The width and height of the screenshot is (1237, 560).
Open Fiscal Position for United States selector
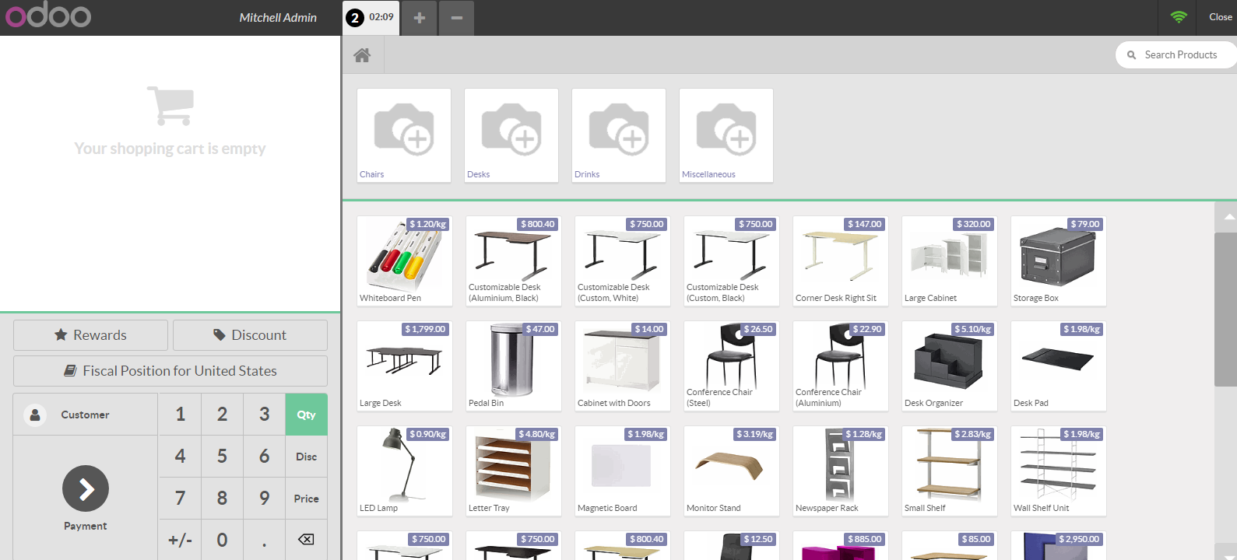(170, 371)
